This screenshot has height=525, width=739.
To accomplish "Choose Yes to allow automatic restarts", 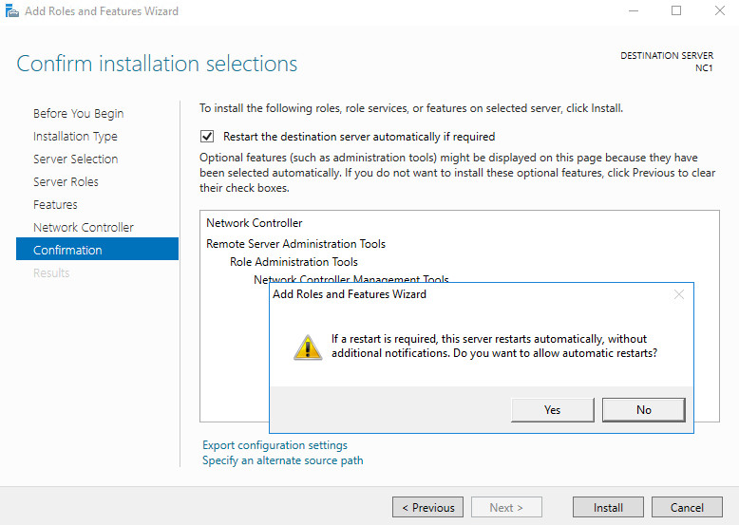I will coord(553,410).
